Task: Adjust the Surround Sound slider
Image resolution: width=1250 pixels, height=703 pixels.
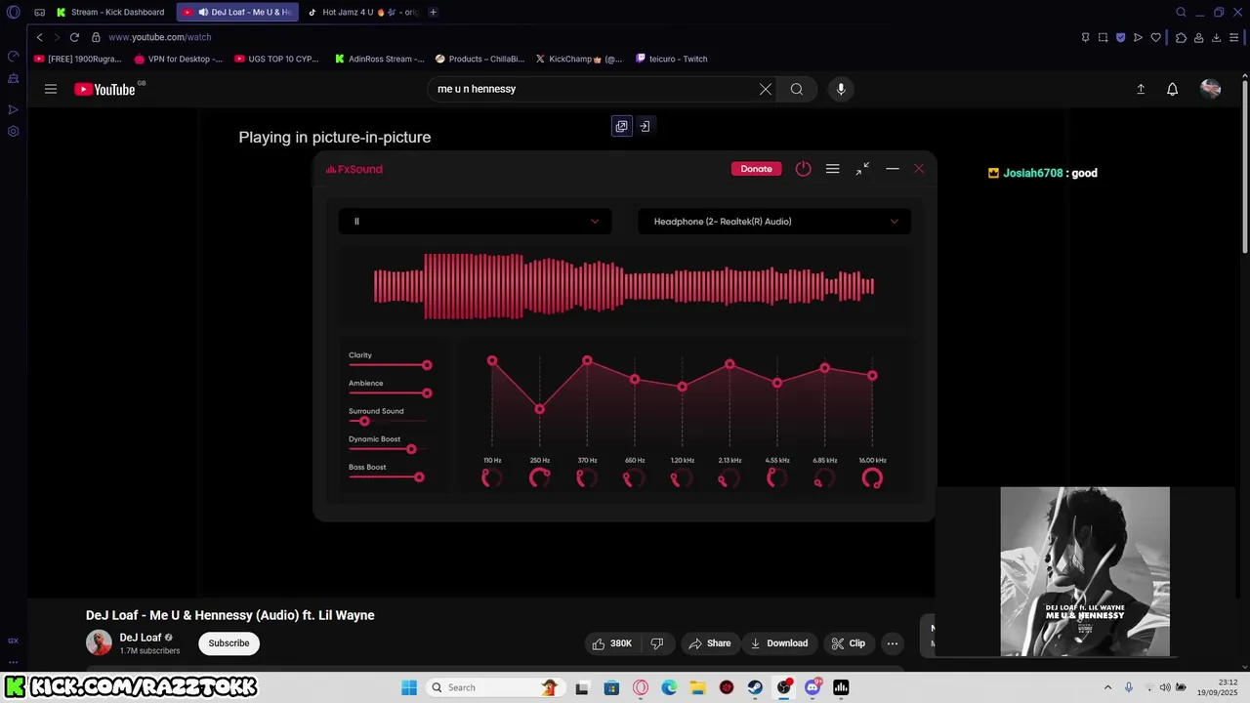Action: click(388, 421)
